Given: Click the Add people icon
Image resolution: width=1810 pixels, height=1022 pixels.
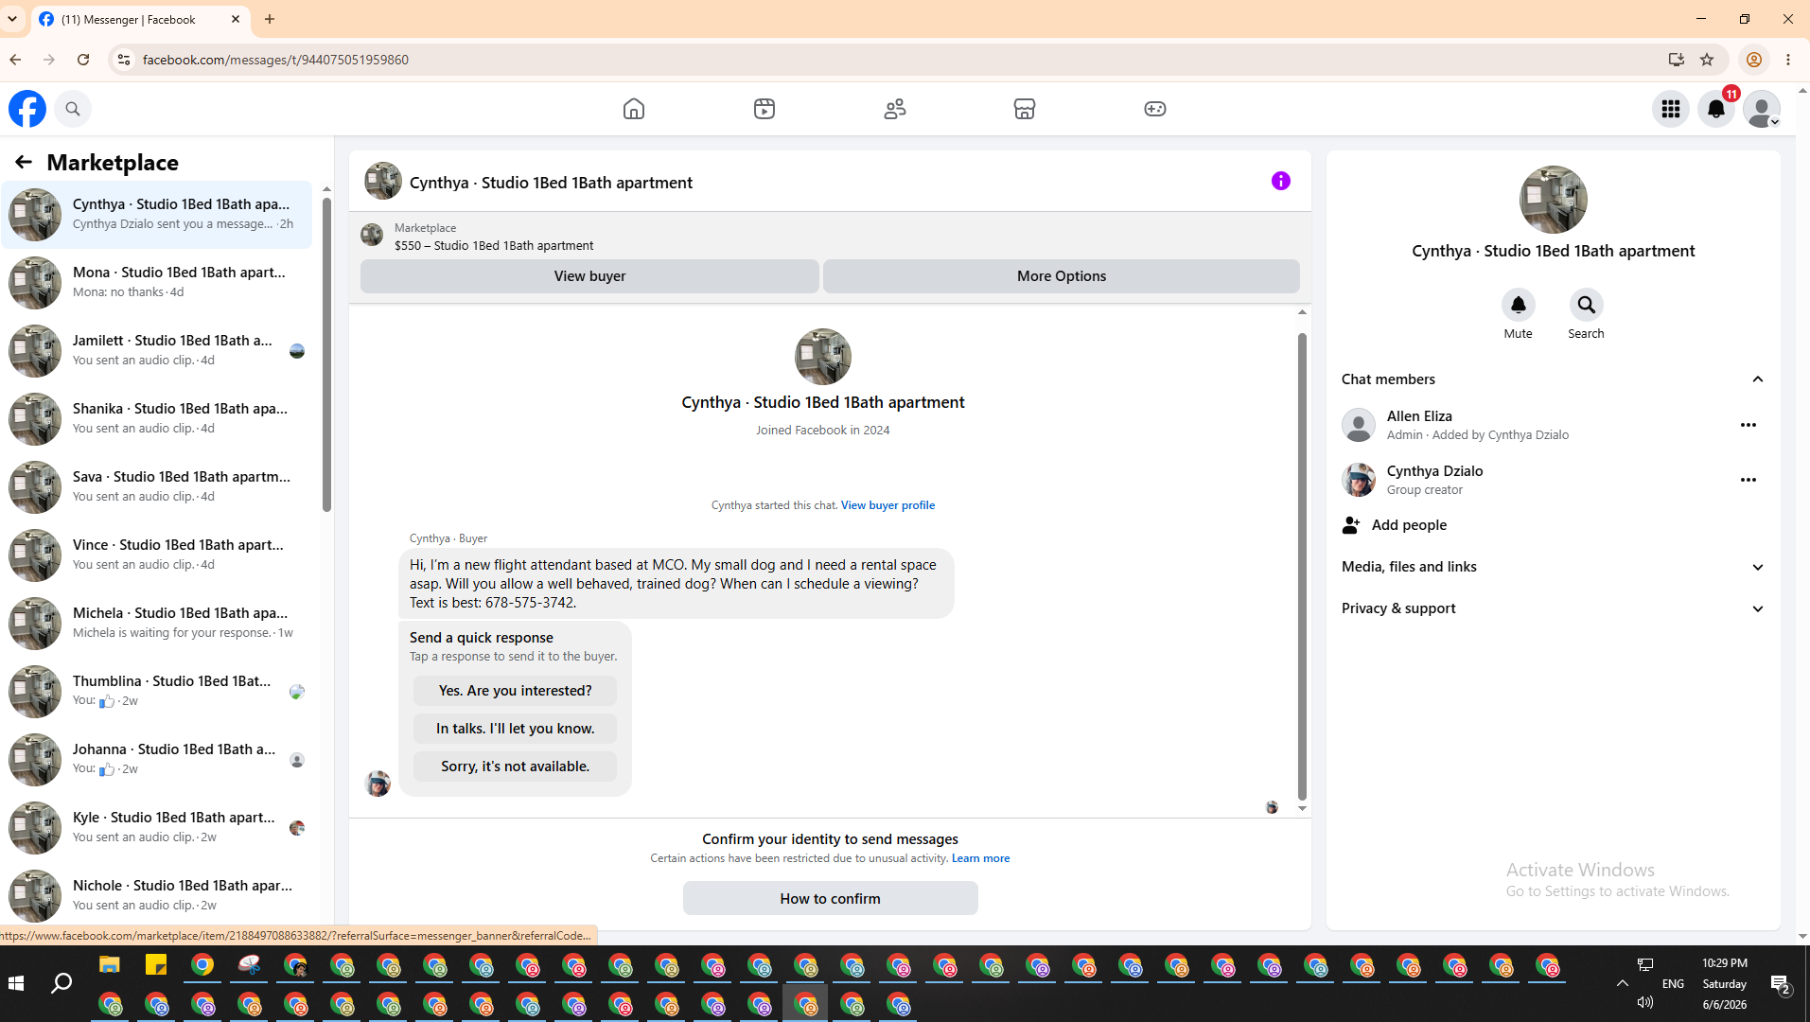Looking at the screenshot, I should point(1351,525).
